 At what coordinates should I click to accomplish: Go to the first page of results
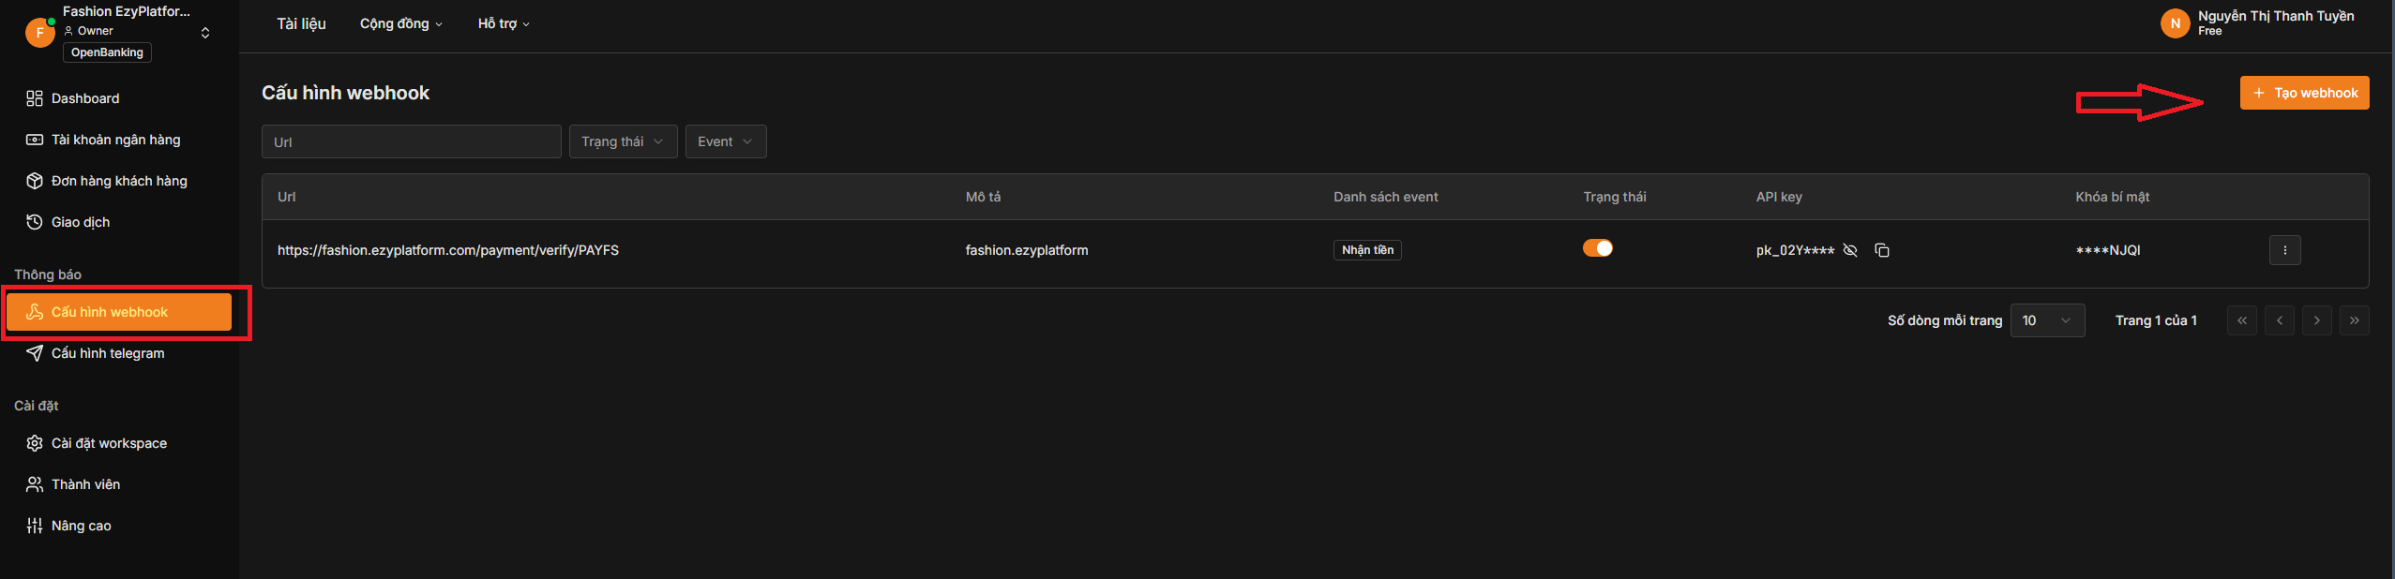coord(2241,320)
